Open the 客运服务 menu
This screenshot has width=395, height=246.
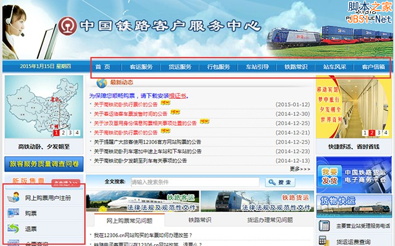point(141,67)
